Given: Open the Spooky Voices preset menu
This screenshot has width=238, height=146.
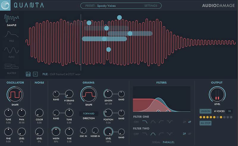Looking at the screenshot, I should [x=106, y=6].
